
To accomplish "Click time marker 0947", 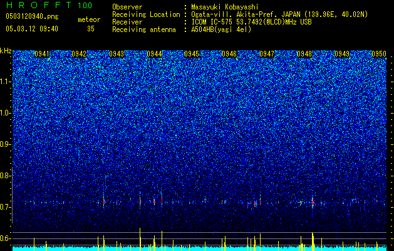I will 267,54.
